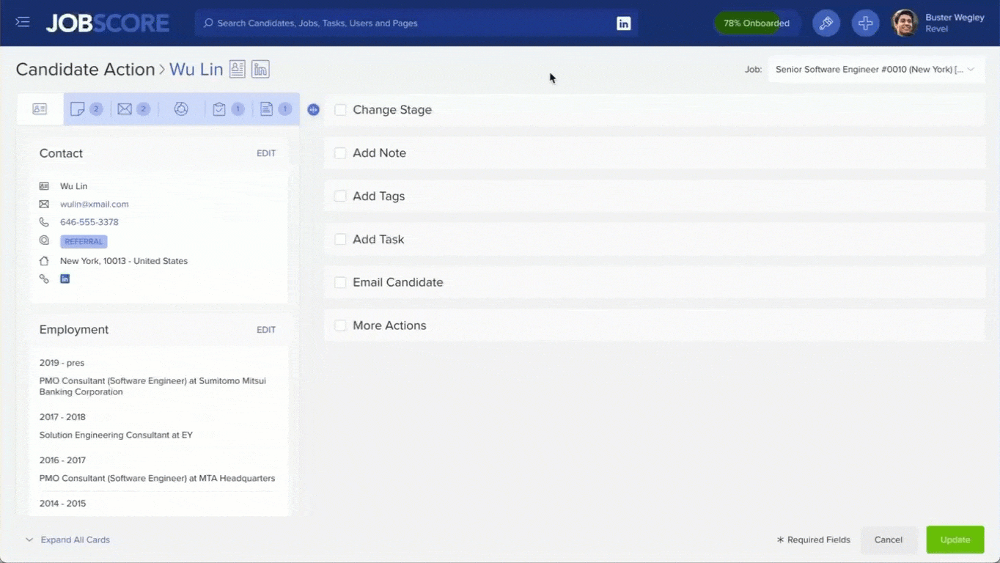
Task: Click the Change Stage label
Action: point(392,110)
